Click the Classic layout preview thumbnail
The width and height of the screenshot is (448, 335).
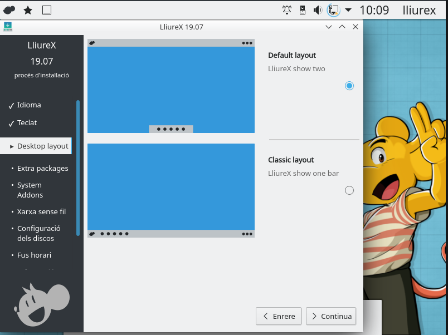click(171, 190)
